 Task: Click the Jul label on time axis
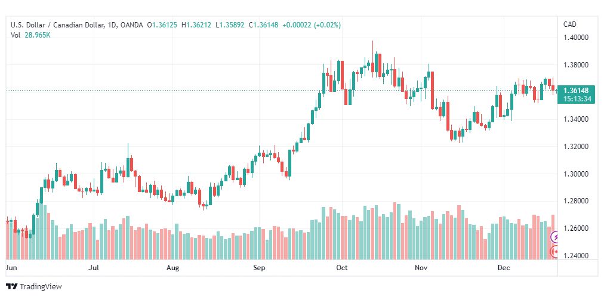tap(93, 268)
